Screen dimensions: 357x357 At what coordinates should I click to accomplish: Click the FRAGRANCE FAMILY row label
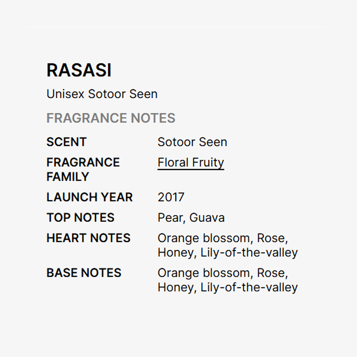coord(83,169)
